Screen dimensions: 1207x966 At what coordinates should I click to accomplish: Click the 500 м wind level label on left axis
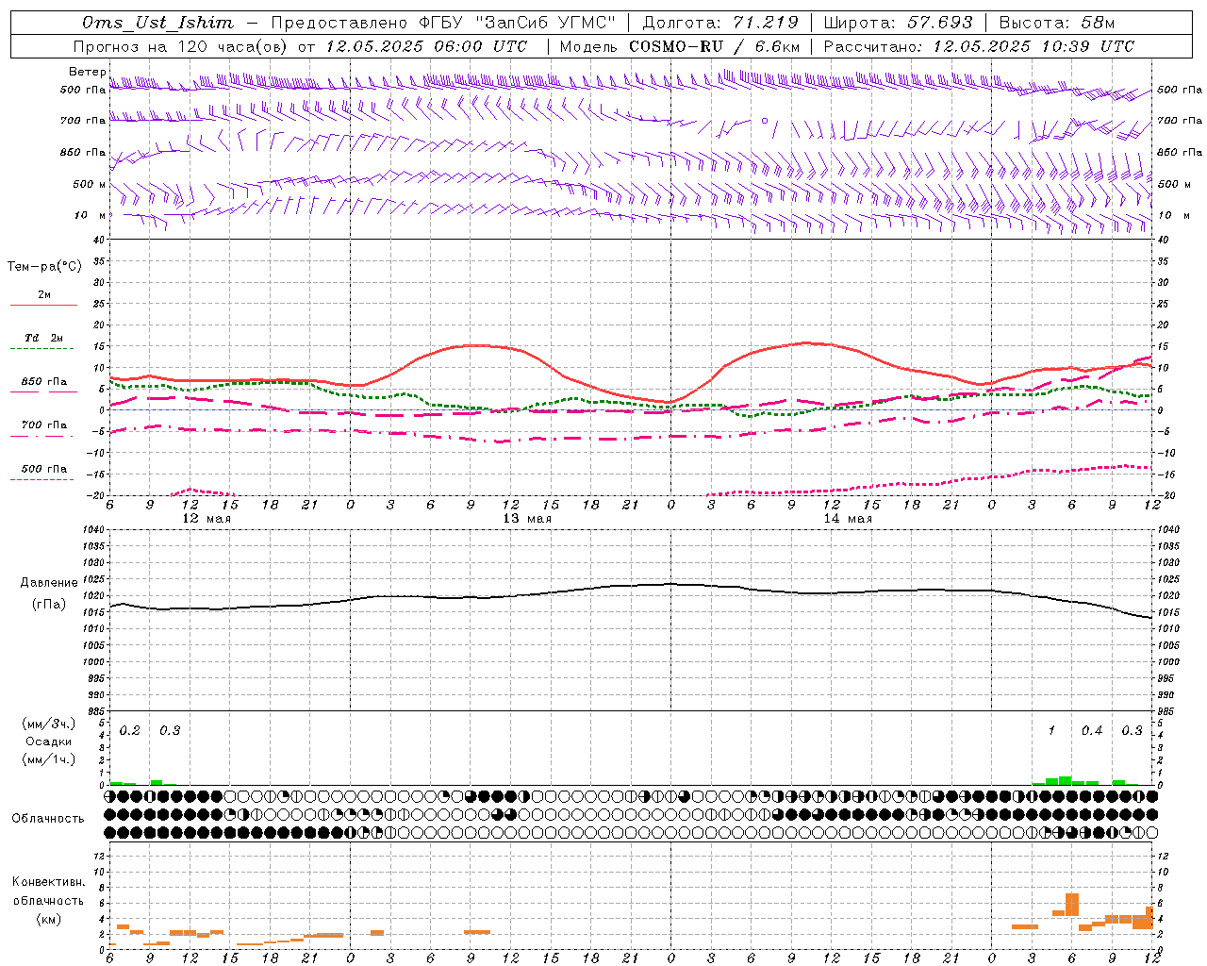point(89,184)
